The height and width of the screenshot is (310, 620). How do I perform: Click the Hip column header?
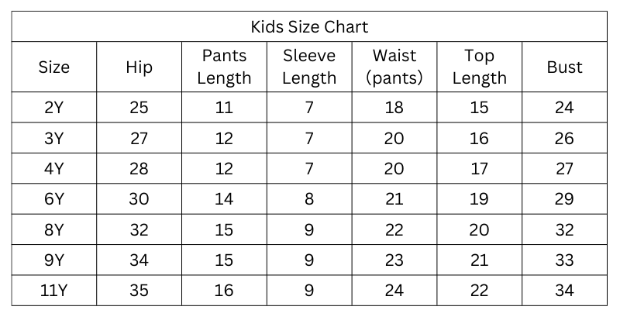click(139, 67)
